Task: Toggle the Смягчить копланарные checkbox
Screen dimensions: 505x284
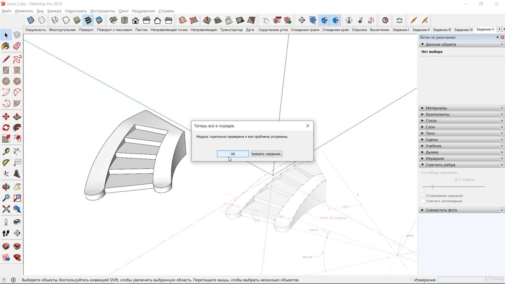Action: tap(423, 201)
